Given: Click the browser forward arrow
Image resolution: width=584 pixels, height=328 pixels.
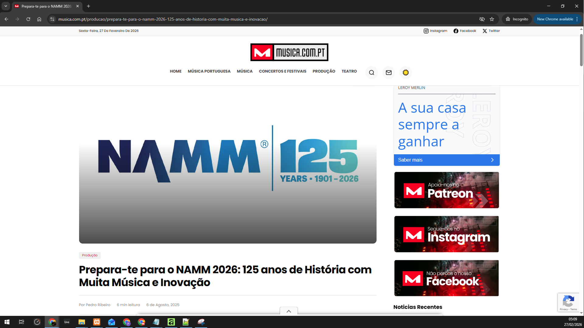Looking at the screenshot, I should pos(17,19).
